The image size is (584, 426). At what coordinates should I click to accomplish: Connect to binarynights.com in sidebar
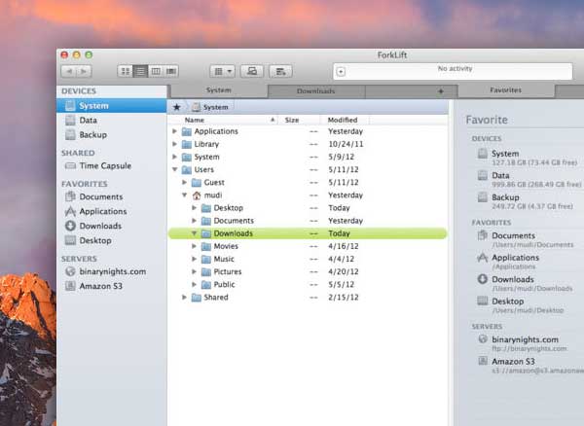(x=111, y=271)
